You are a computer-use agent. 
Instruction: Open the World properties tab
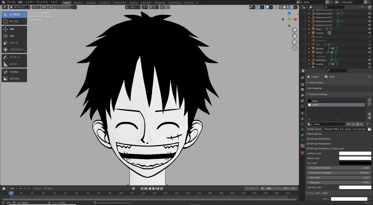302,106
